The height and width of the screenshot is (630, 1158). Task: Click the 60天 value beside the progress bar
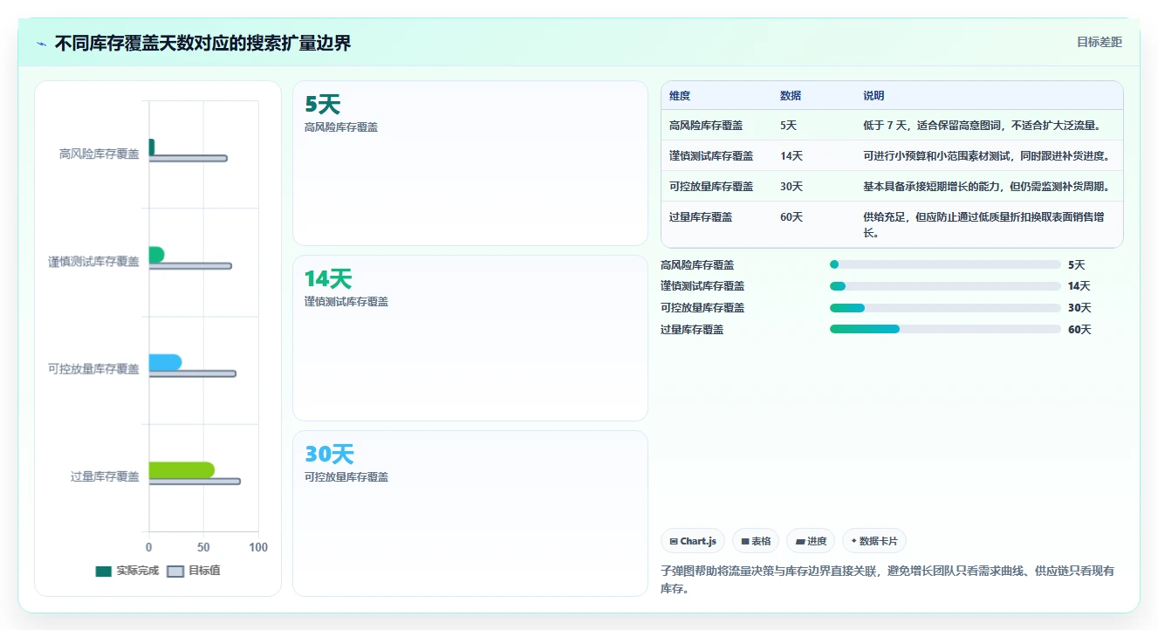pyautogui.click(x=1079, y=330)
